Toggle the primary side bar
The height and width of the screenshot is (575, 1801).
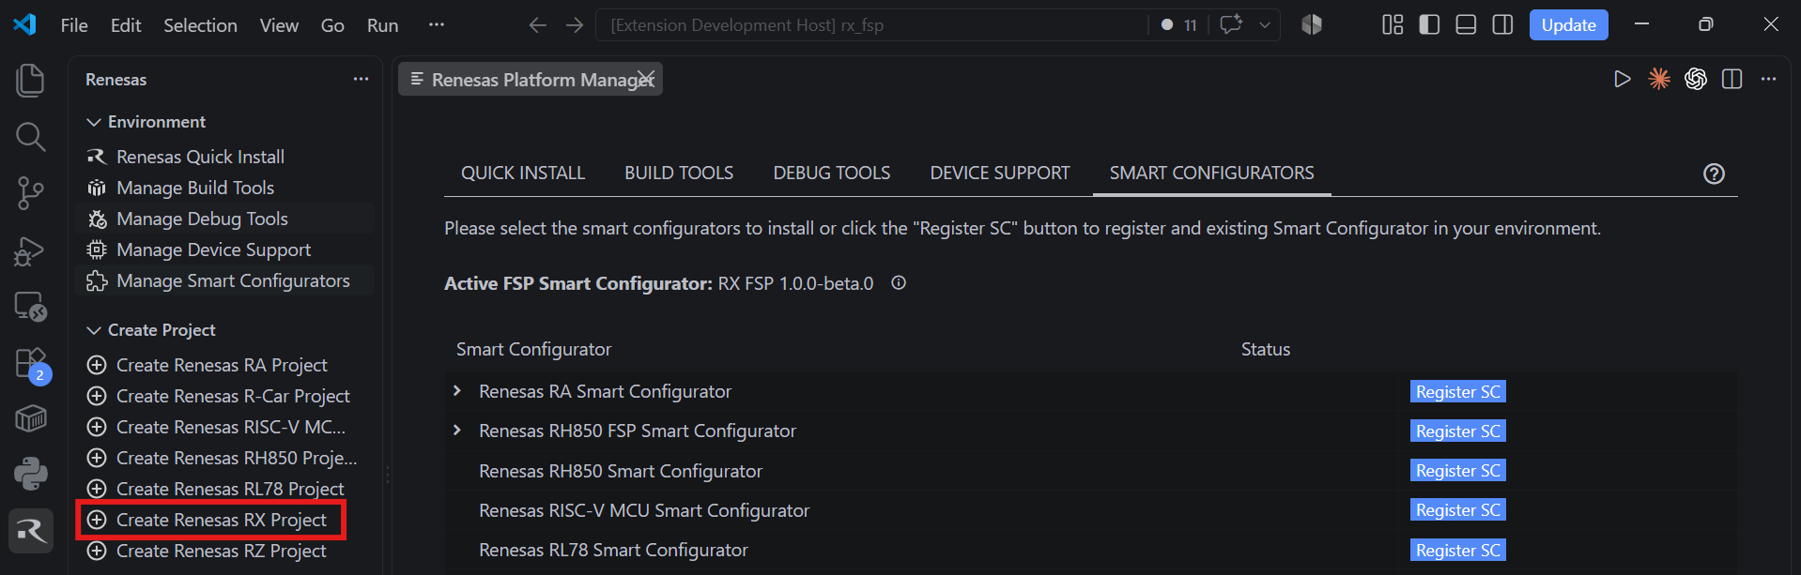tap(1429, 25)
